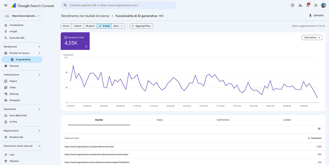The image size is (329, 165).
Task: Click the Controllo URL search icon
Action: (x=6, y=38)
